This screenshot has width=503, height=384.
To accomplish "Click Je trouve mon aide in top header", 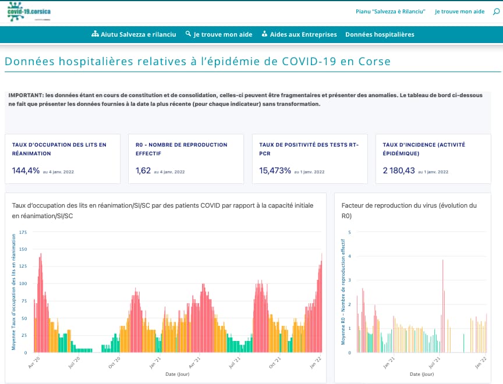I will [459, 12].
